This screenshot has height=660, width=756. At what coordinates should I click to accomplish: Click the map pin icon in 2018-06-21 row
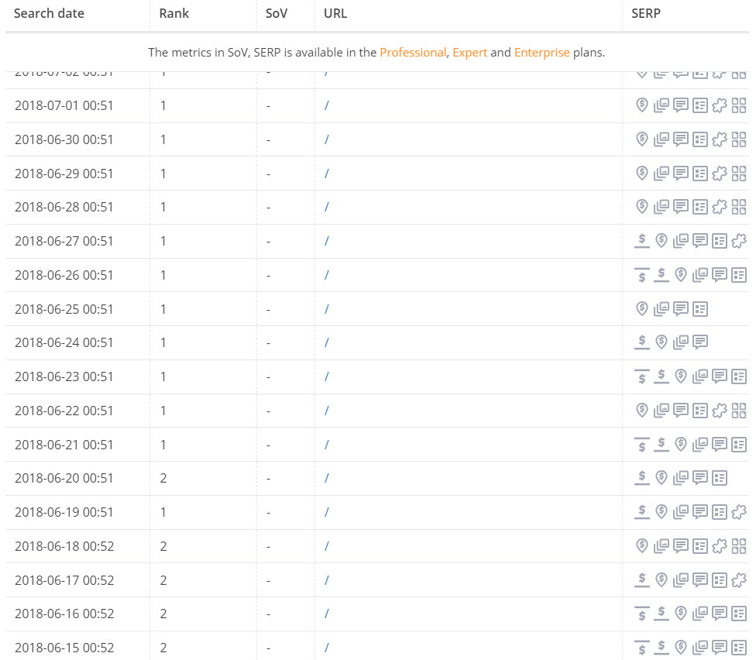click(681, 445)
